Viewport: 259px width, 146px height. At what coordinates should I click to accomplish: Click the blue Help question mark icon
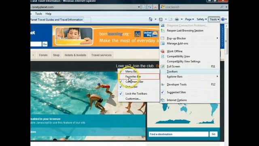223,19
